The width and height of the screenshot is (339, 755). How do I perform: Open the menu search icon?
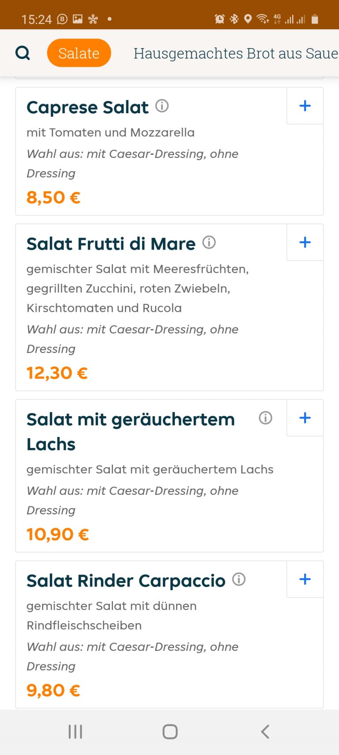tap(23, 53)
